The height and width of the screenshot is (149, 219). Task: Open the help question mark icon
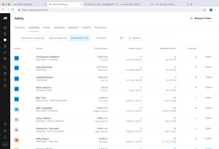[5, 131]
